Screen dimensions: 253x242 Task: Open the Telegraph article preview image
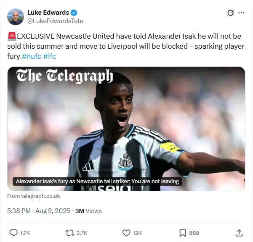(126, 129)
